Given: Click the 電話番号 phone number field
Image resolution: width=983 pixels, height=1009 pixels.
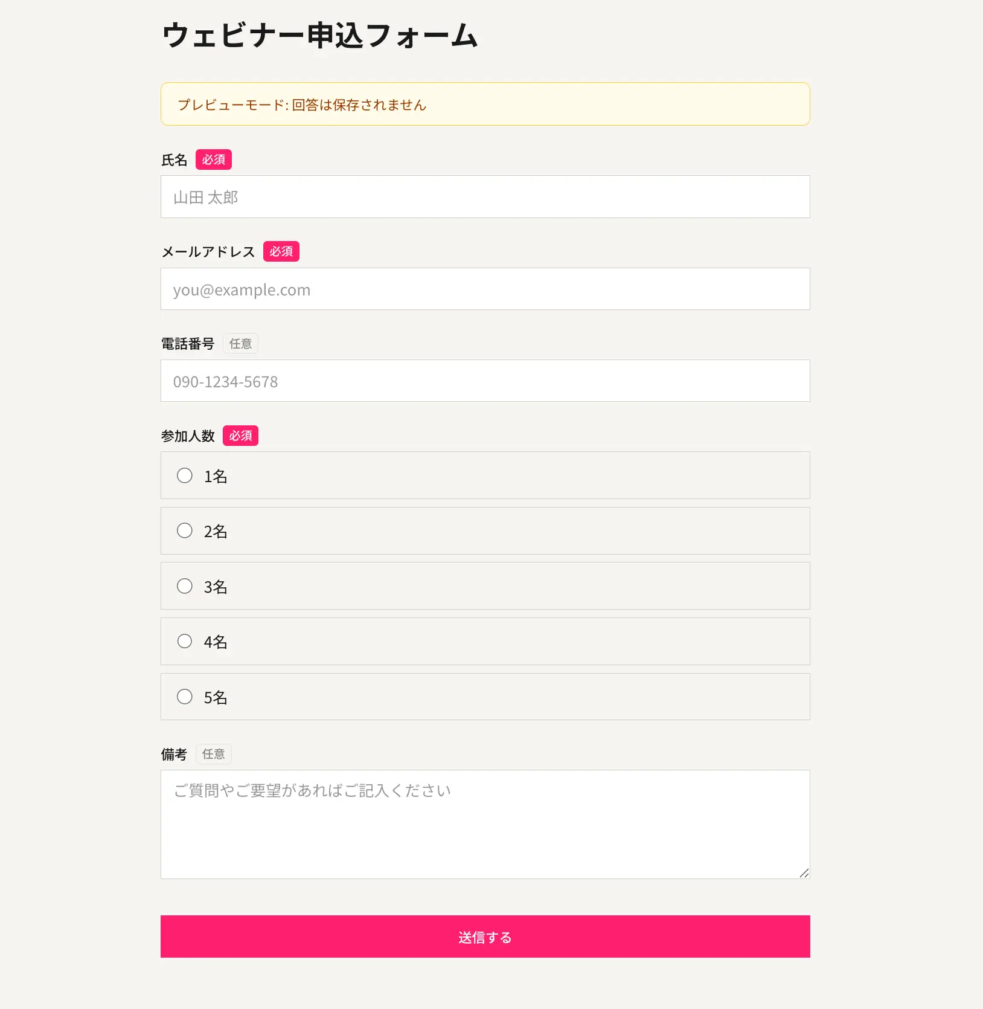Looking at the screenshot, I should (485, 381).
